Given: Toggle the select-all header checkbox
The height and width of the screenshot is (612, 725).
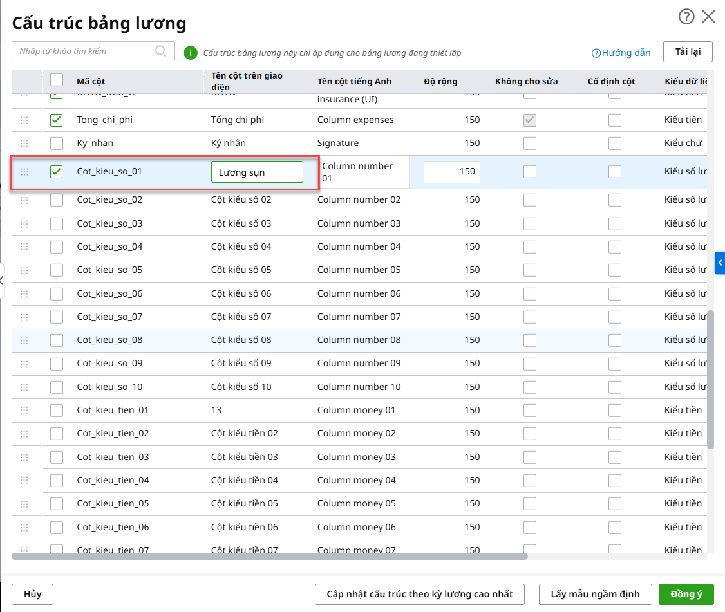Looking at the screenshot, I should [x=57, y=80].
